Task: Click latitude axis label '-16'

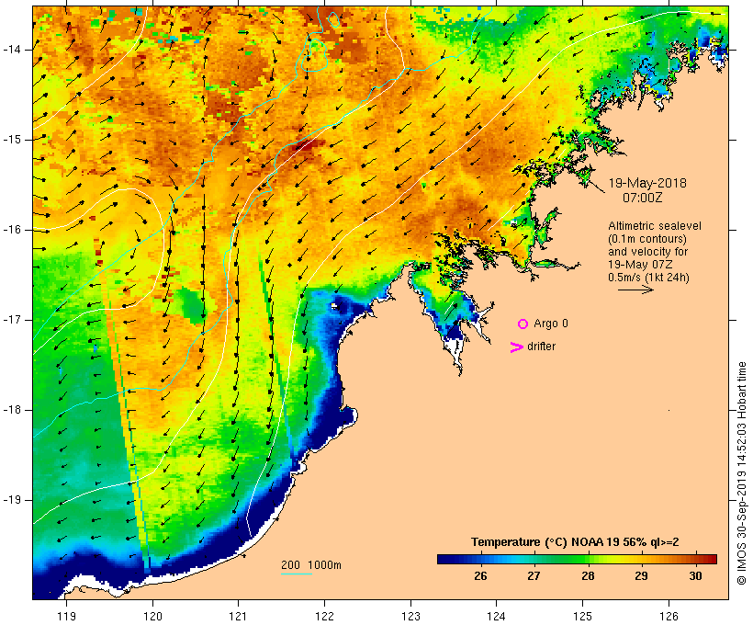Action: pos(12,230)
